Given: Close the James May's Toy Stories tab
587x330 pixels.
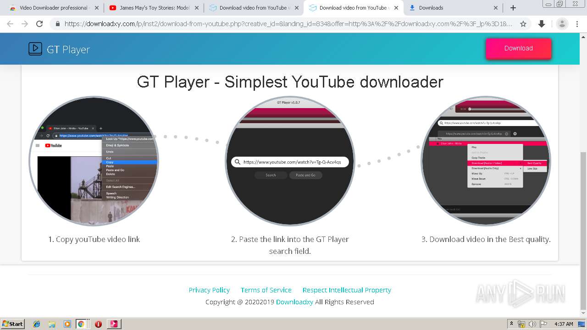Looking at the screenshot, I should pos(197,8).
